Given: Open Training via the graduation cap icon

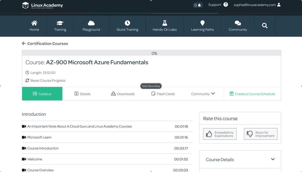Looking at the screenshot, I should [60, 23].
